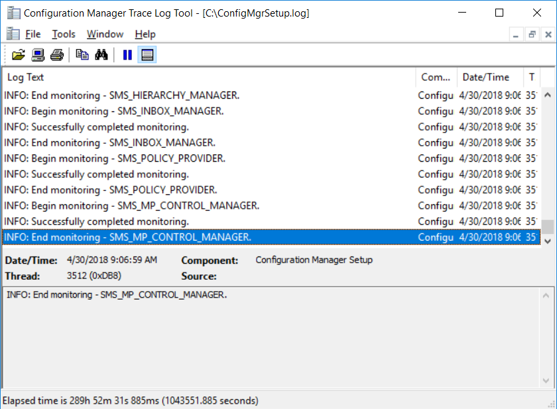Copy selected text with the copy icon
The width and height of the screenshot is (557, 409).
point(82,55)
